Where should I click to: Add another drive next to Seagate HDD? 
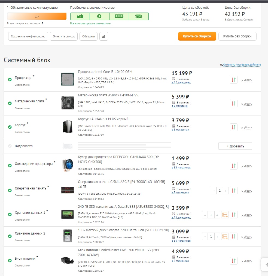coord(225,236)
